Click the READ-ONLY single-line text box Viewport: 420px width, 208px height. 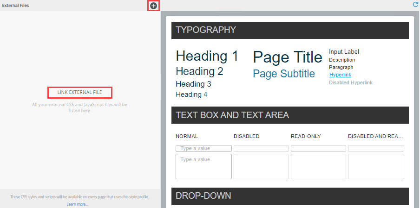[318, 148]
